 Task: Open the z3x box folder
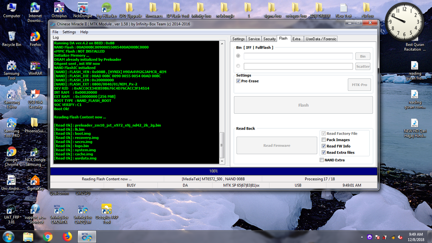[367, 10]
